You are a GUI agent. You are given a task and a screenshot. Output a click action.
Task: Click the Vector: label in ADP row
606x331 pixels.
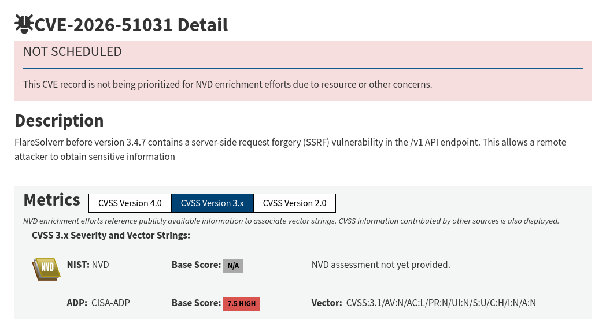[x=327, y=303]
